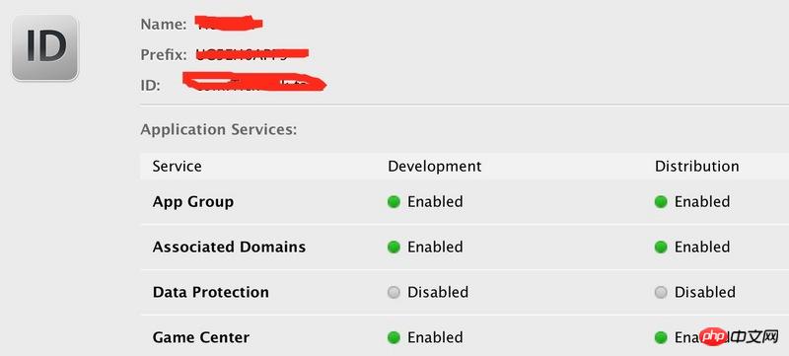The image size is (789, 356).
Task: Select the Associated Domains service label
Action: [229, 248]
